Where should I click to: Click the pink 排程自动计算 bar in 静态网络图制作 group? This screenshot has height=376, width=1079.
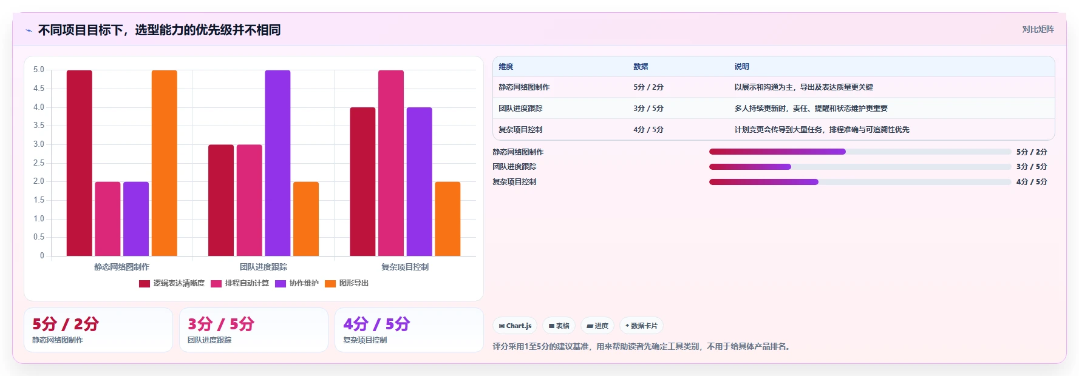(107, 219)
